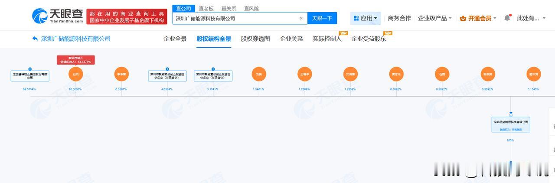Switch to the 企业关系 tab
The height and width of the screenshot is (183, 555).
point(291,39)
